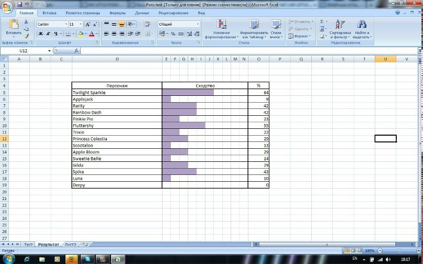Click Find and Select (Найти и выделить) binoculars

362,29
